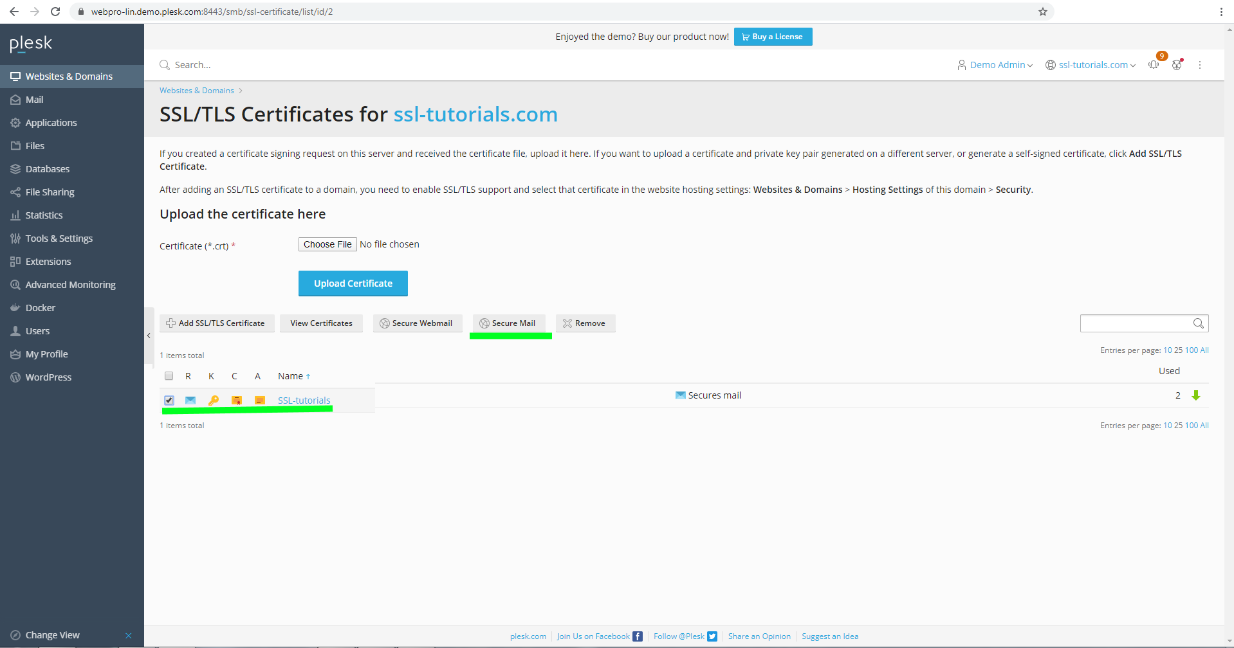Click the Change View icon
This screenshot has height=648, width=1234.
15,635
